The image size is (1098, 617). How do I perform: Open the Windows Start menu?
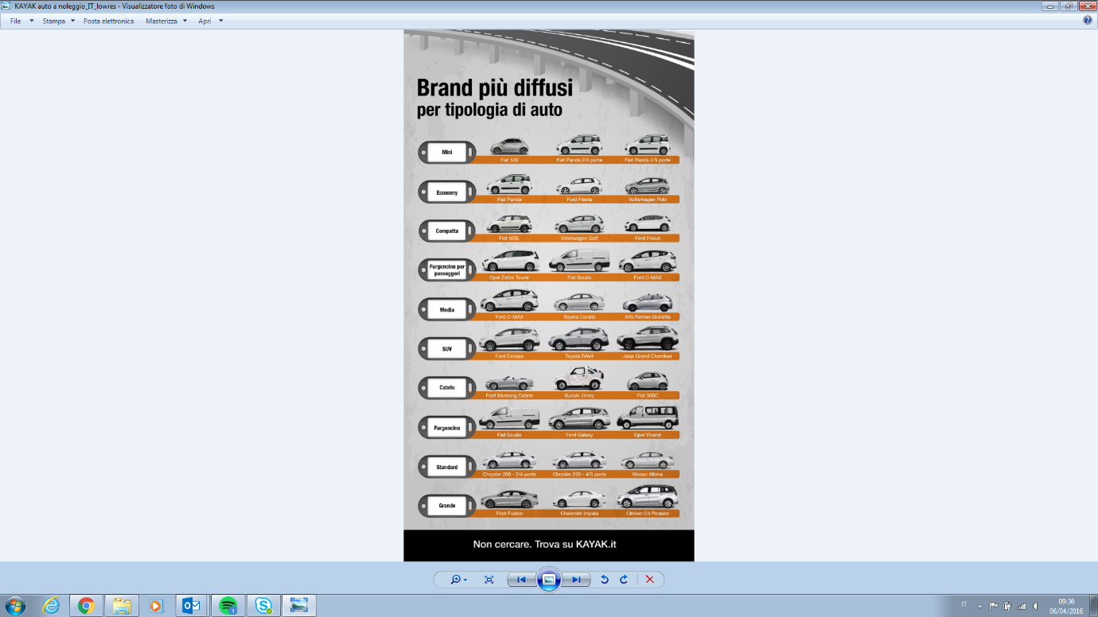click(x=15, y=605)
